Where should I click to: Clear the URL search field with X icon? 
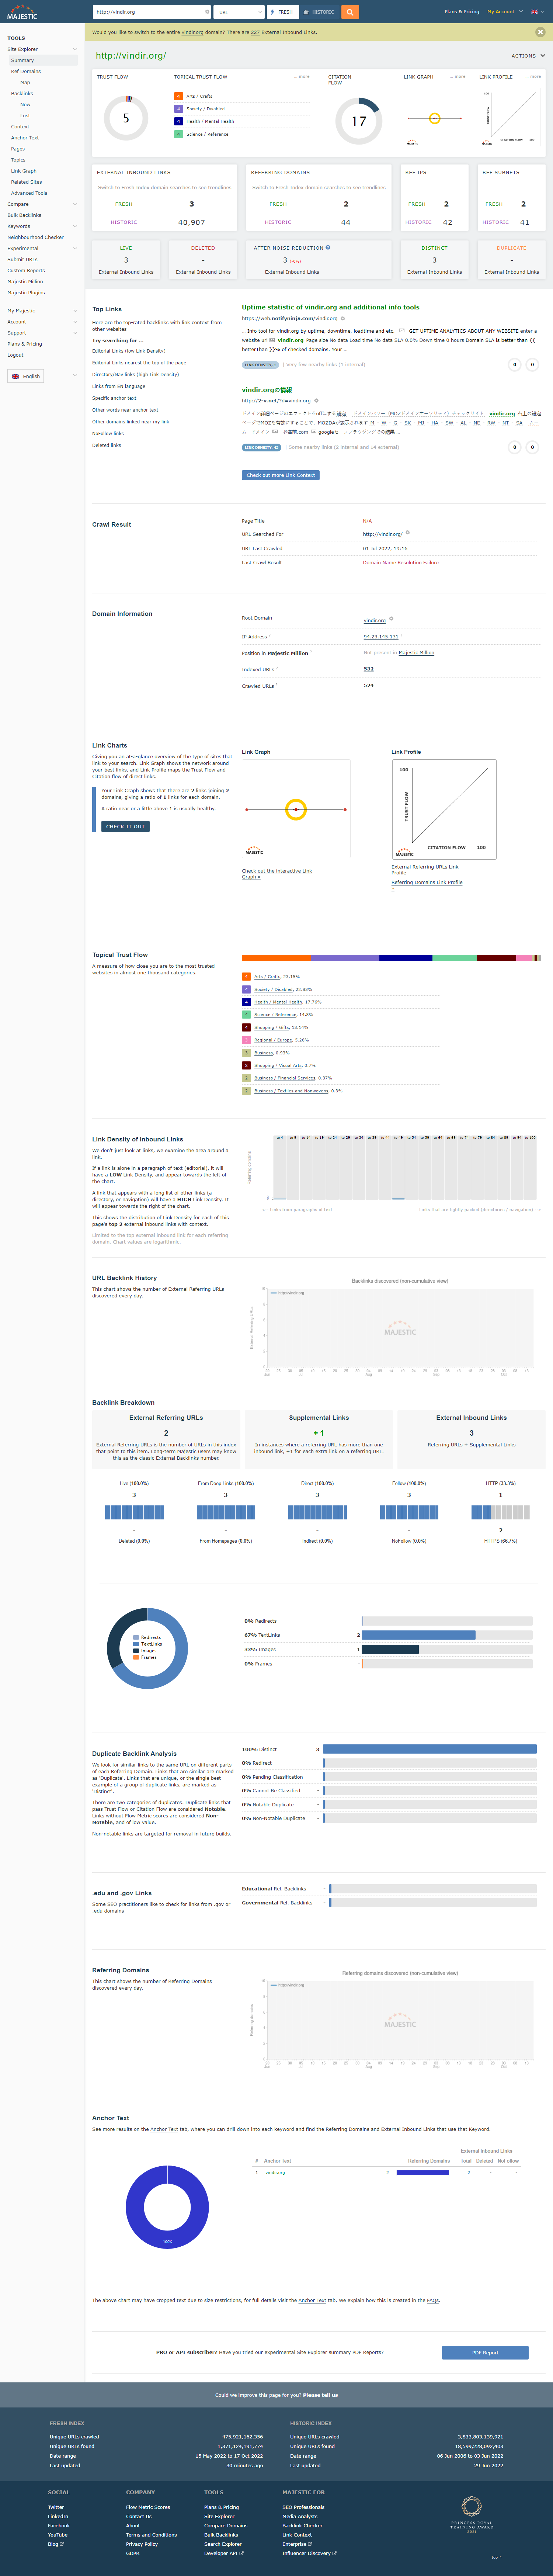206,12
